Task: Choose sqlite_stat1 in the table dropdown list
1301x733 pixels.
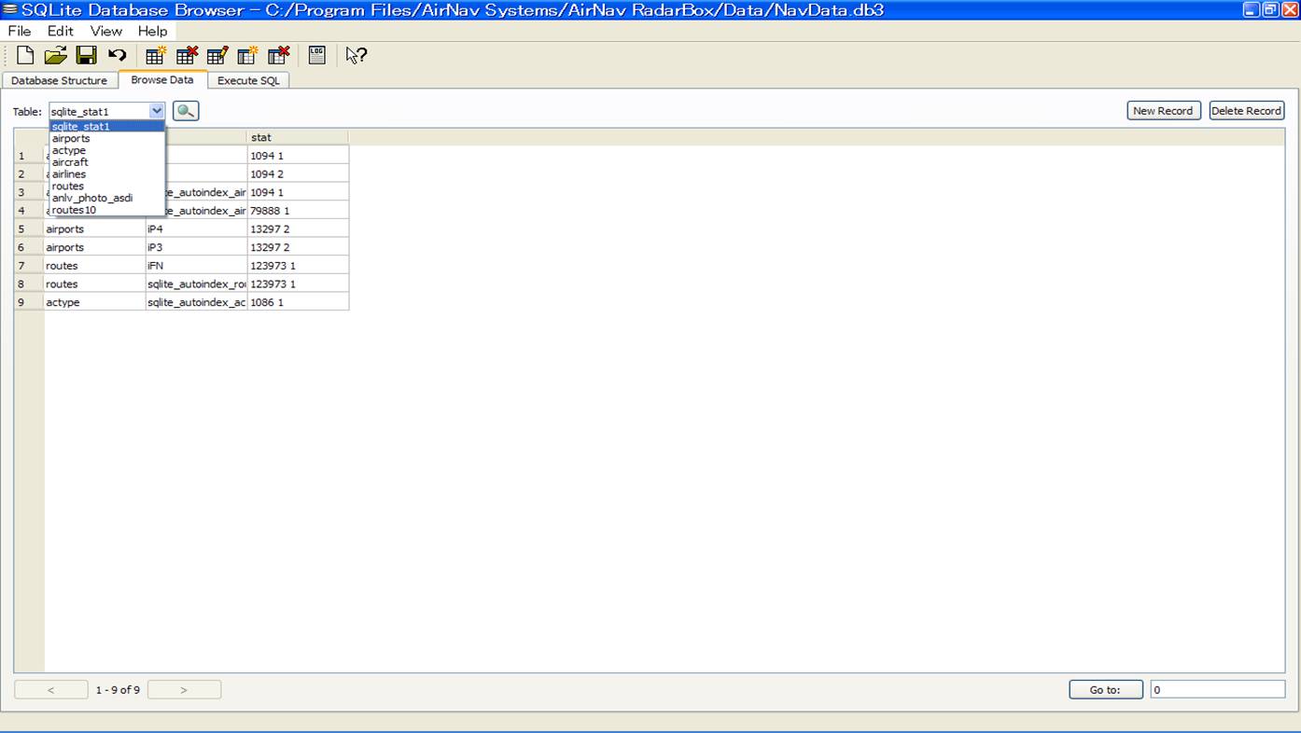Action: click(107, 127)
